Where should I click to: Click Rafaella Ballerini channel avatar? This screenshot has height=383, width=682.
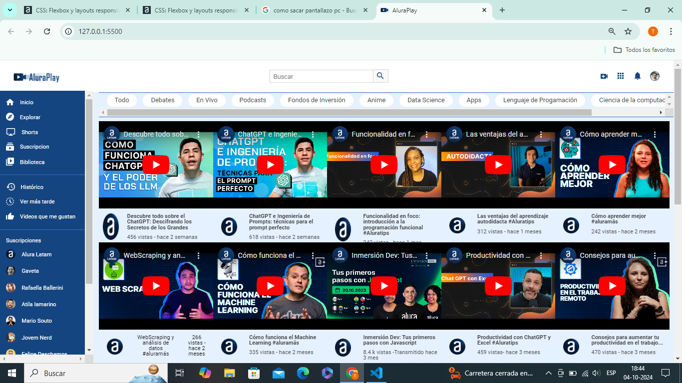10,288
